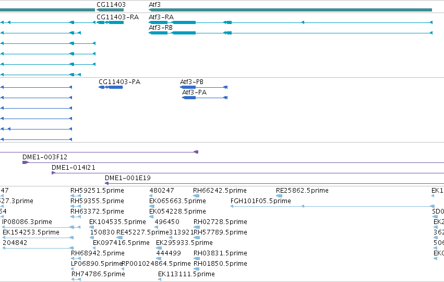Select EST EK097416.5prime
444x282 pixels.
coord(121,243)
